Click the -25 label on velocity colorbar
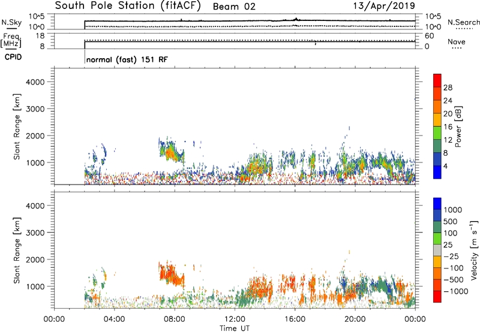Image resolution: width=480 pixels, height=332 pixels. point(451,256)
